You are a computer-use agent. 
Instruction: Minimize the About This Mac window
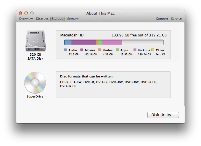(x=26, y=13)
